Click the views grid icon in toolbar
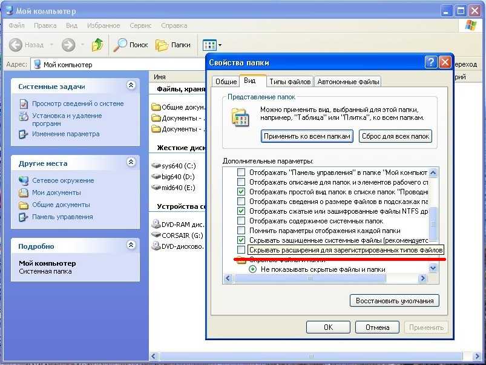Screen dimensions: 486x365 [209, 45]
